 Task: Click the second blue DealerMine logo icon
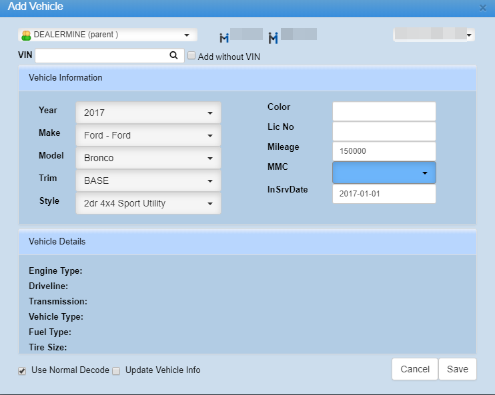coord(273,37)
